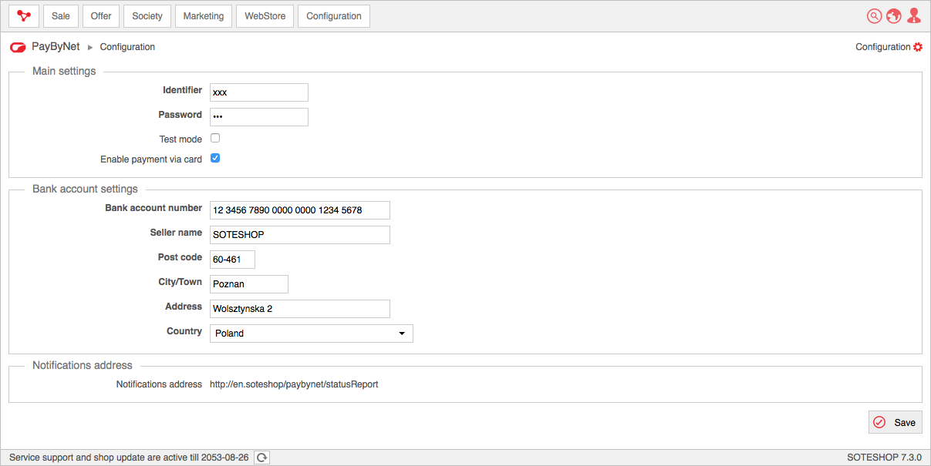Click the notifications URL text

294,384
